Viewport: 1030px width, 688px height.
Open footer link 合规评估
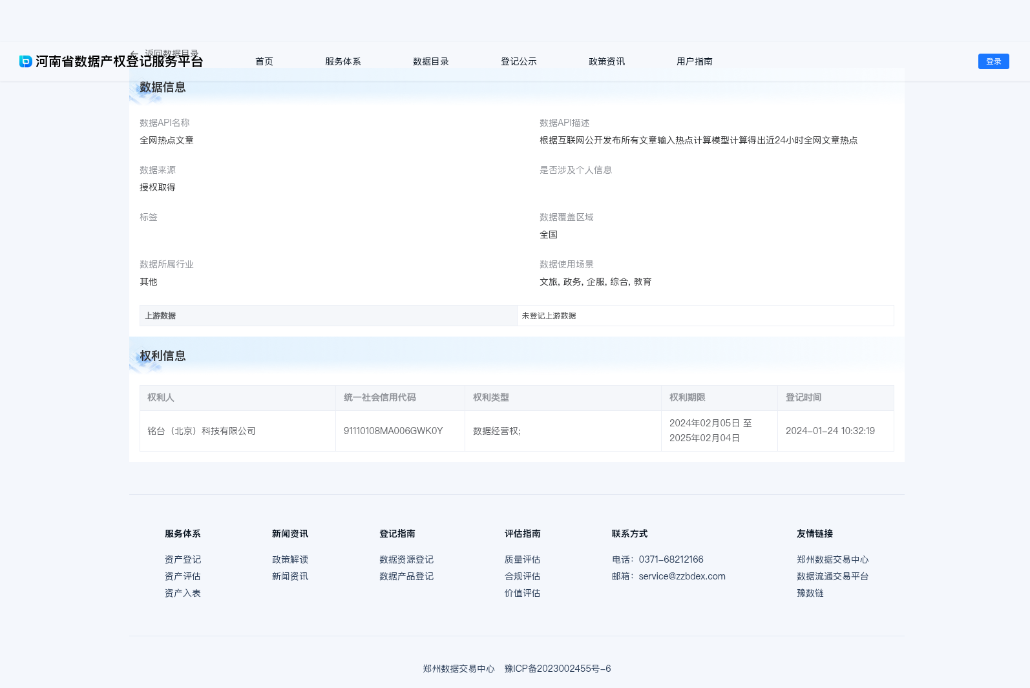click(523, 576)
